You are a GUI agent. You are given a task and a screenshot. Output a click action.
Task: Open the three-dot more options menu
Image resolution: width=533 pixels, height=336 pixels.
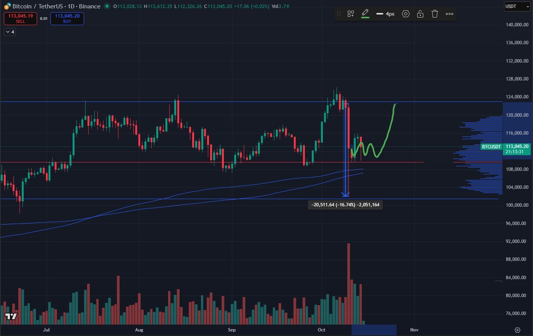pos(449,14)
